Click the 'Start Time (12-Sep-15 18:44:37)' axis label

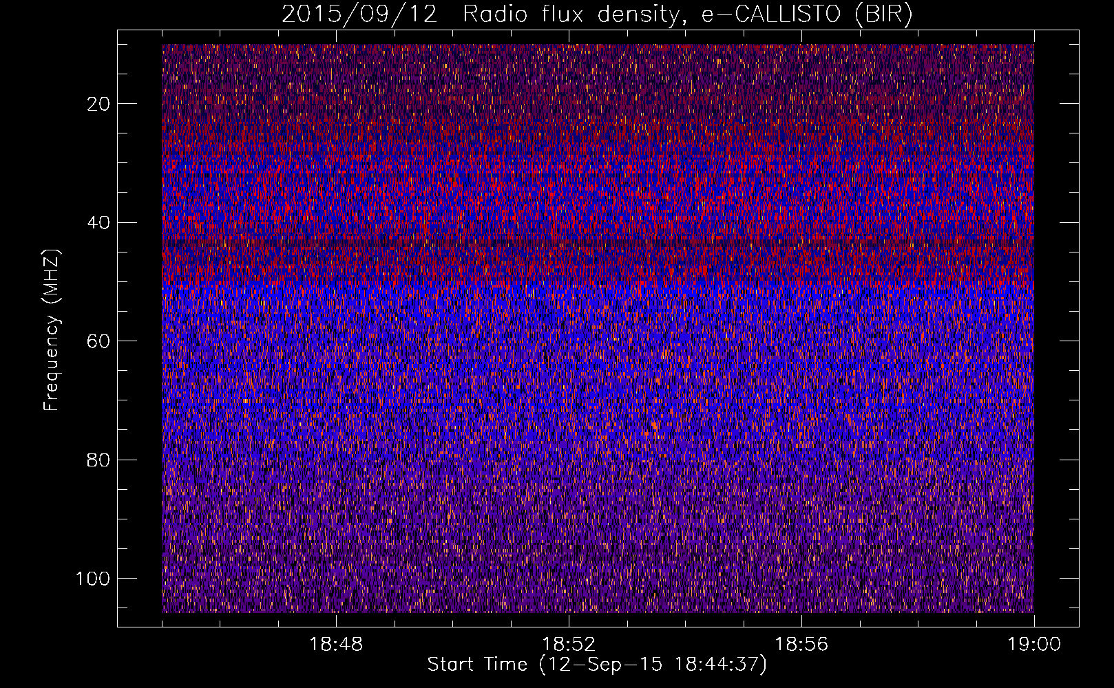tap(597, 665)
